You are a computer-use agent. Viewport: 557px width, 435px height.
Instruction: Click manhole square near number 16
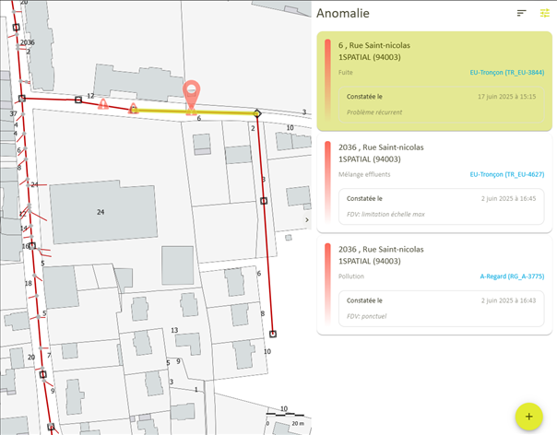click(32, 246)
